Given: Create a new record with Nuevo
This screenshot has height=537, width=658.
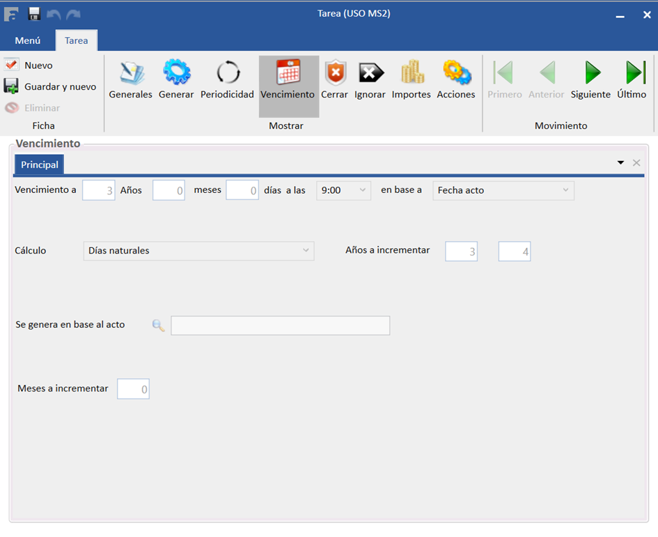Looking at the screenshot, I should 29,65.
